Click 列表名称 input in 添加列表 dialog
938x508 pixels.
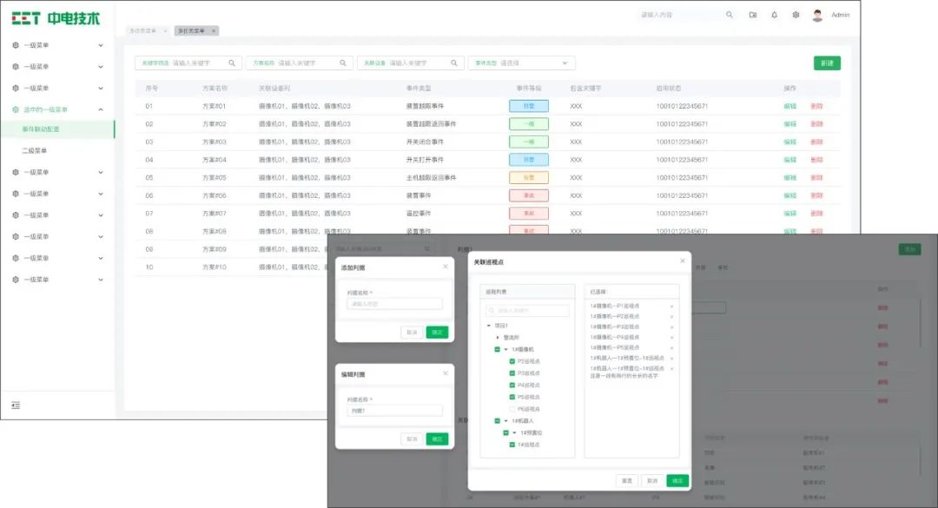click(x=394, y=304)
